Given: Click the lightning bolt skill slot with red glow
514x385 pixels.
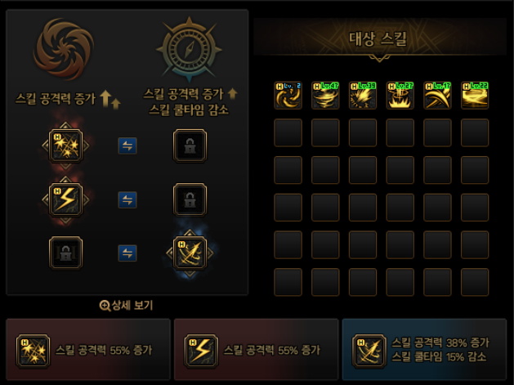Looking at the screenshot, I should tap(65, 199).
